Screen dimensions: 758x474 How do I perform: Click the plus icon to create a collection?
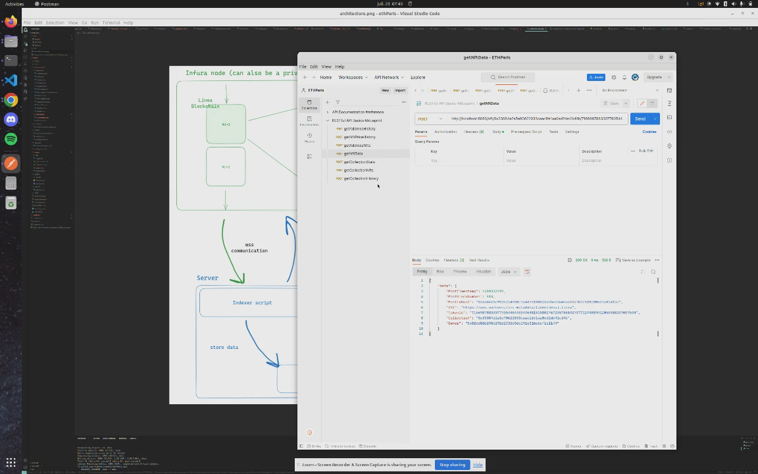327,102
